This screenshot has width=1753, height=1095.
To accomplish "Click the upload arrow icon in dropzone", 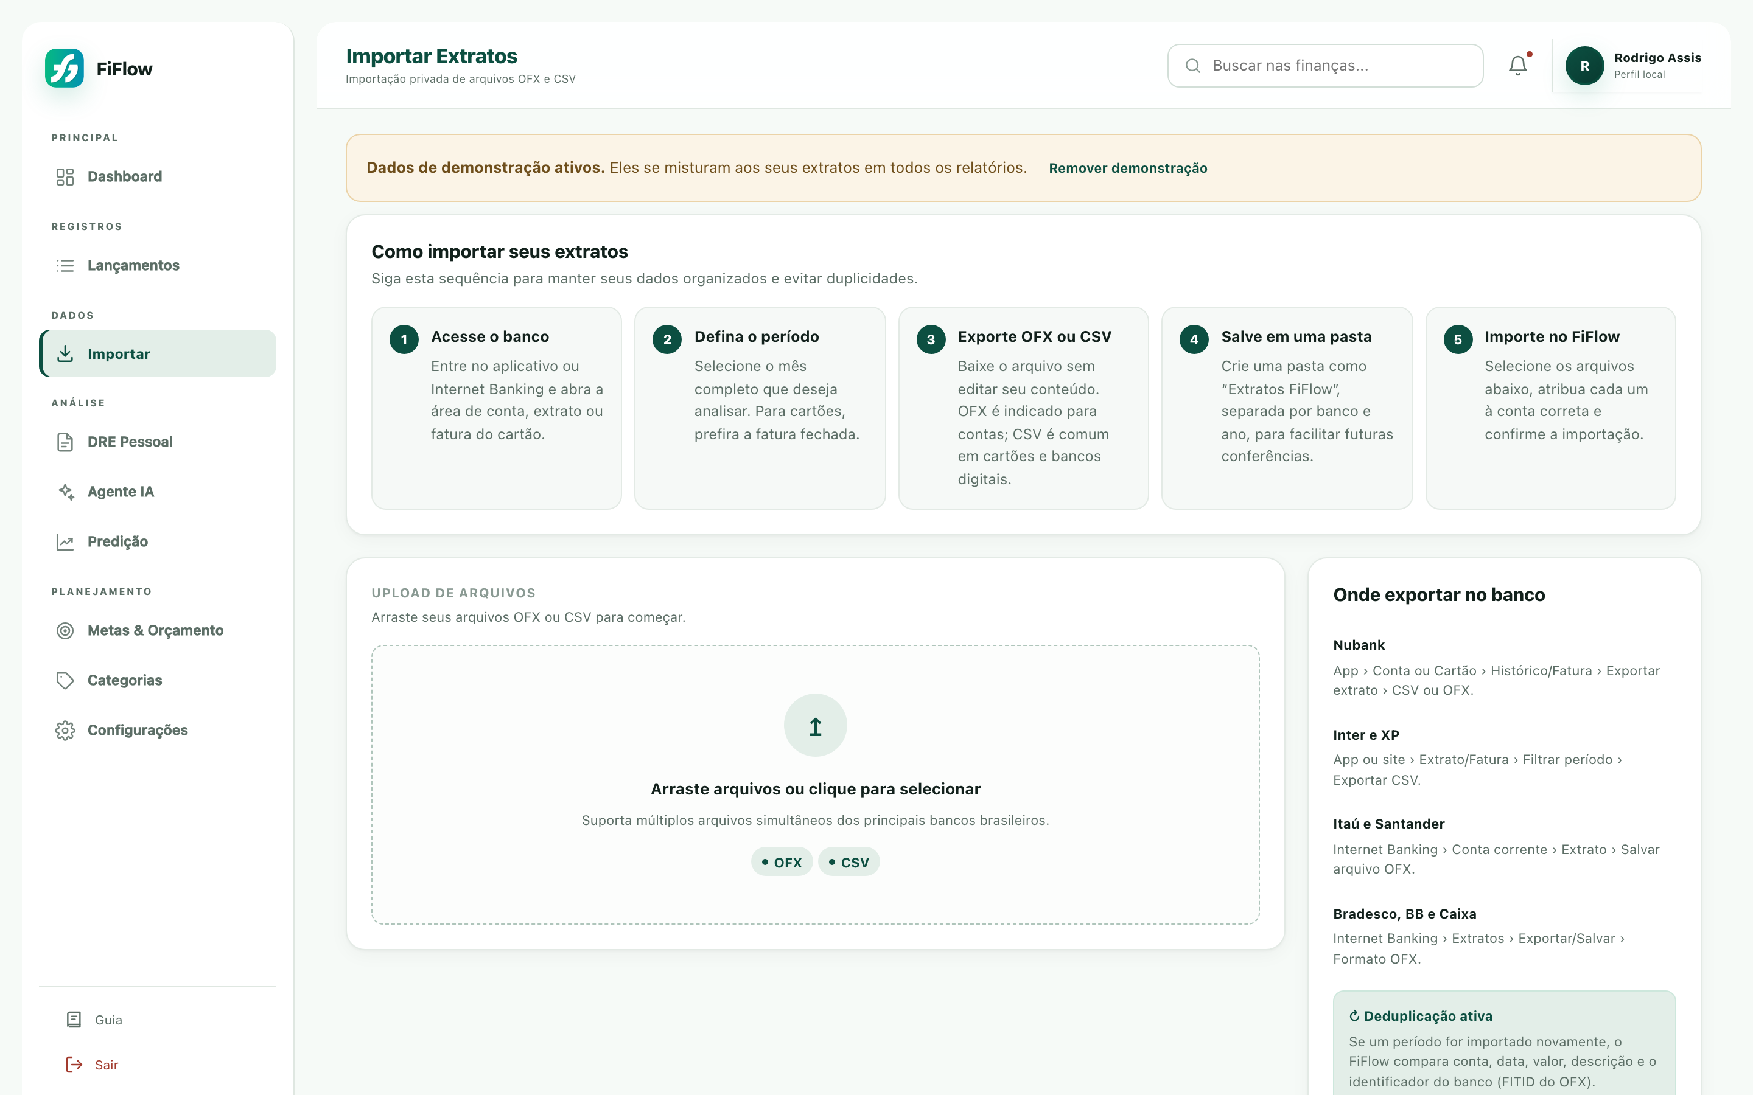I will click(816, 726).
